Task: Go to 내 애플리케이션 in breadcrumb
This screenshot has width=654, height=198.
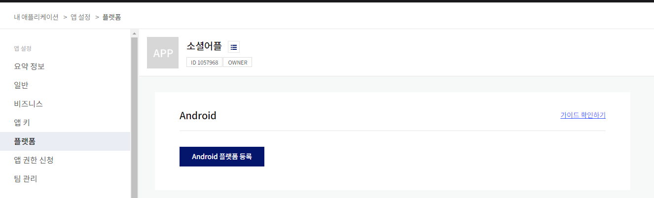Action: coord(36,17)
